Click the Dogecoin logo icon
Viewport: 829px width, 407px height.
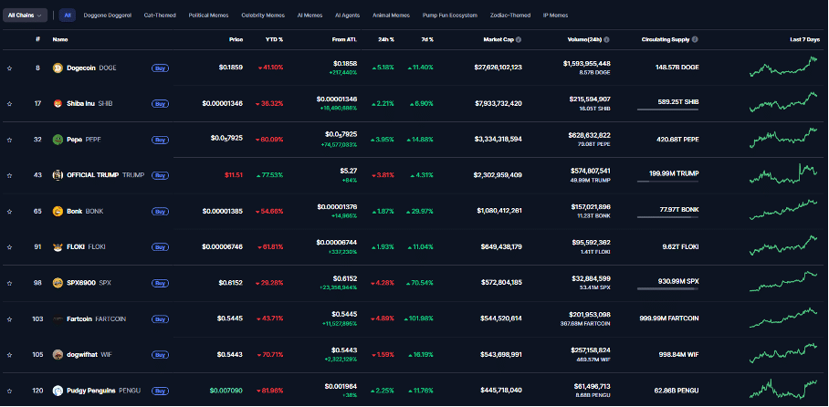pyautogui.click(x=58, y=68)
